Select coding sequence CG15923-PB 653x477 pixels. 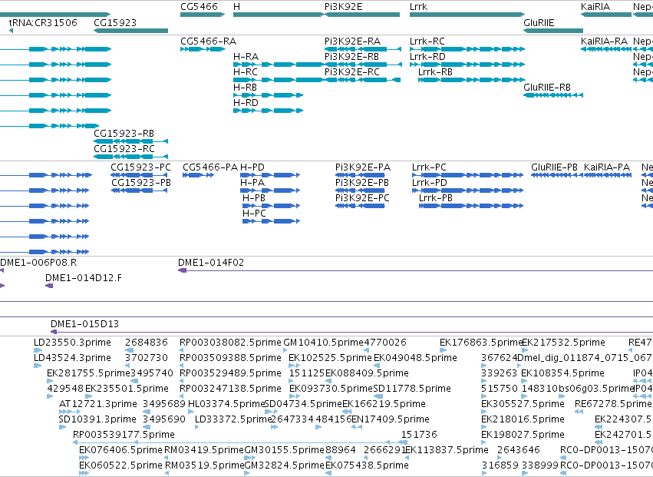point(139,190)
